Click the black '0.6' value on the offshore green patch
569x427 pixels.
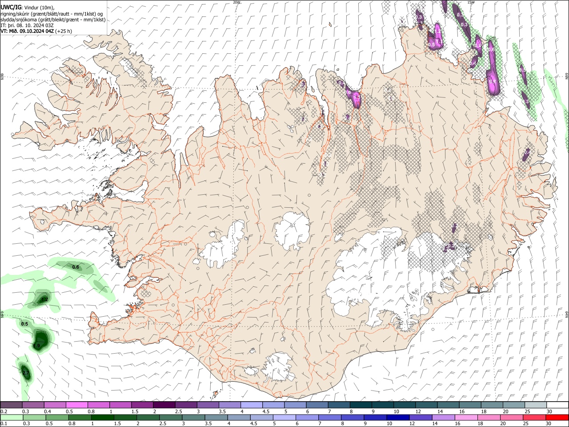76,267
